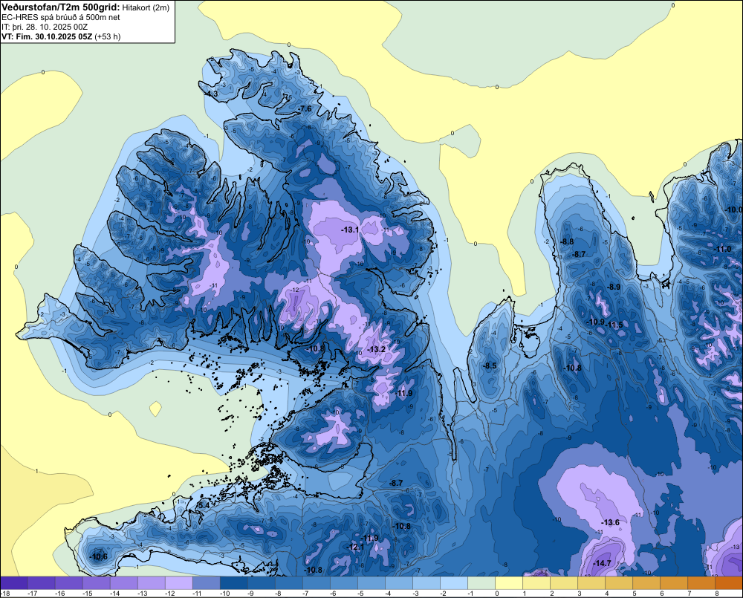Click the -5.4 temperature label
The image size is (743, 598).
203,506
